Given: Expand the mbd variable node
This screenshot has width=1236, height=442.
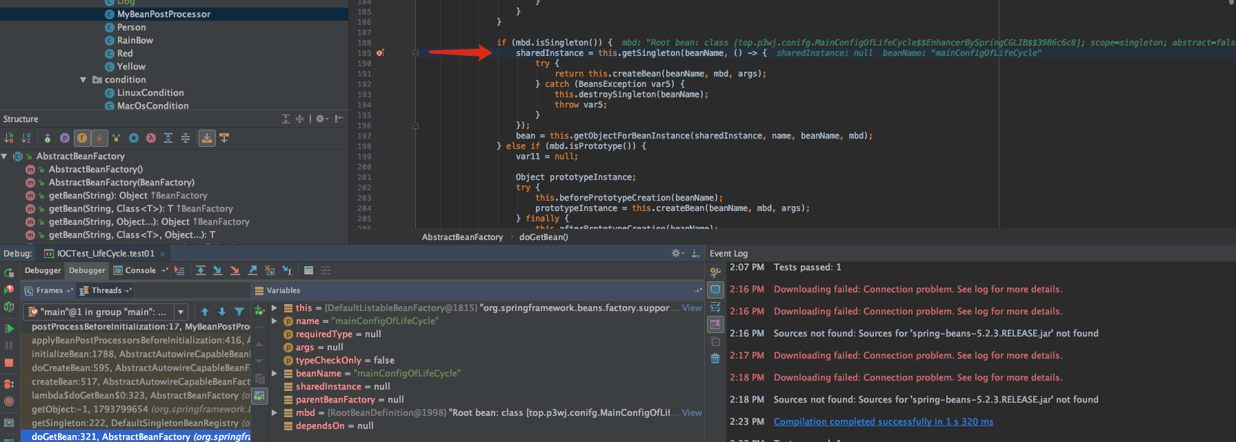Looking at the screenshot, I should click(275, 412).
